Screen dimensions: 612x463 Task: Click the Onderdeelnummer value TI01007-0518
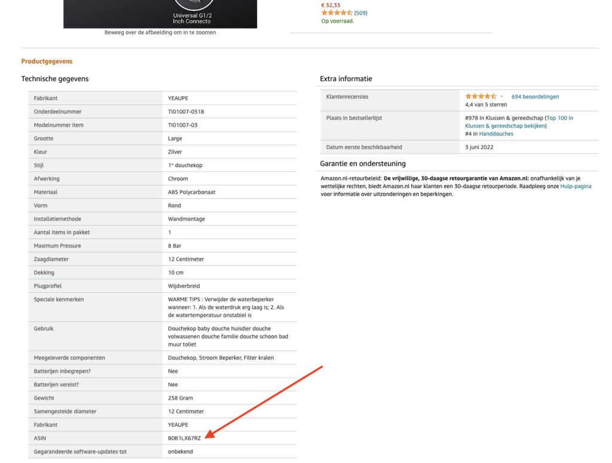[186, 112]
